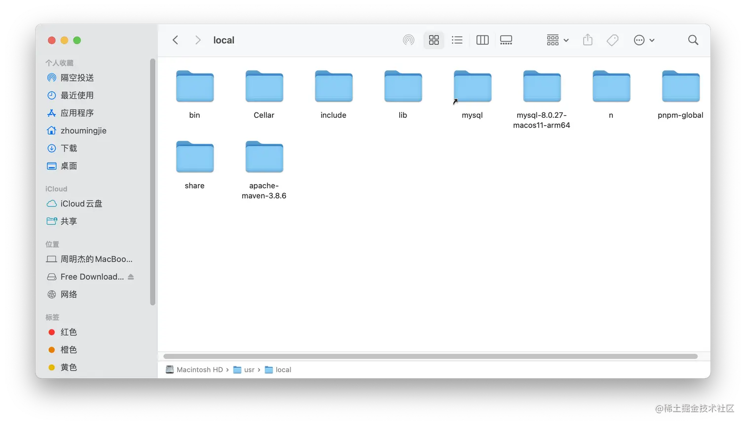Viewport: 746px width, 425px height.
Task: Click local in the path bar
Action: tap(278, 370)
